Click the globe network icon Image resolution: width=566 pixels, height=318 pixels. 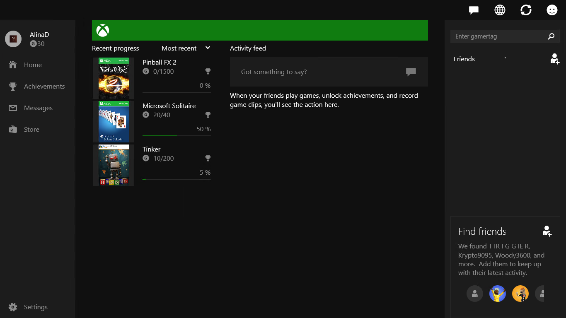coord(500,10)
